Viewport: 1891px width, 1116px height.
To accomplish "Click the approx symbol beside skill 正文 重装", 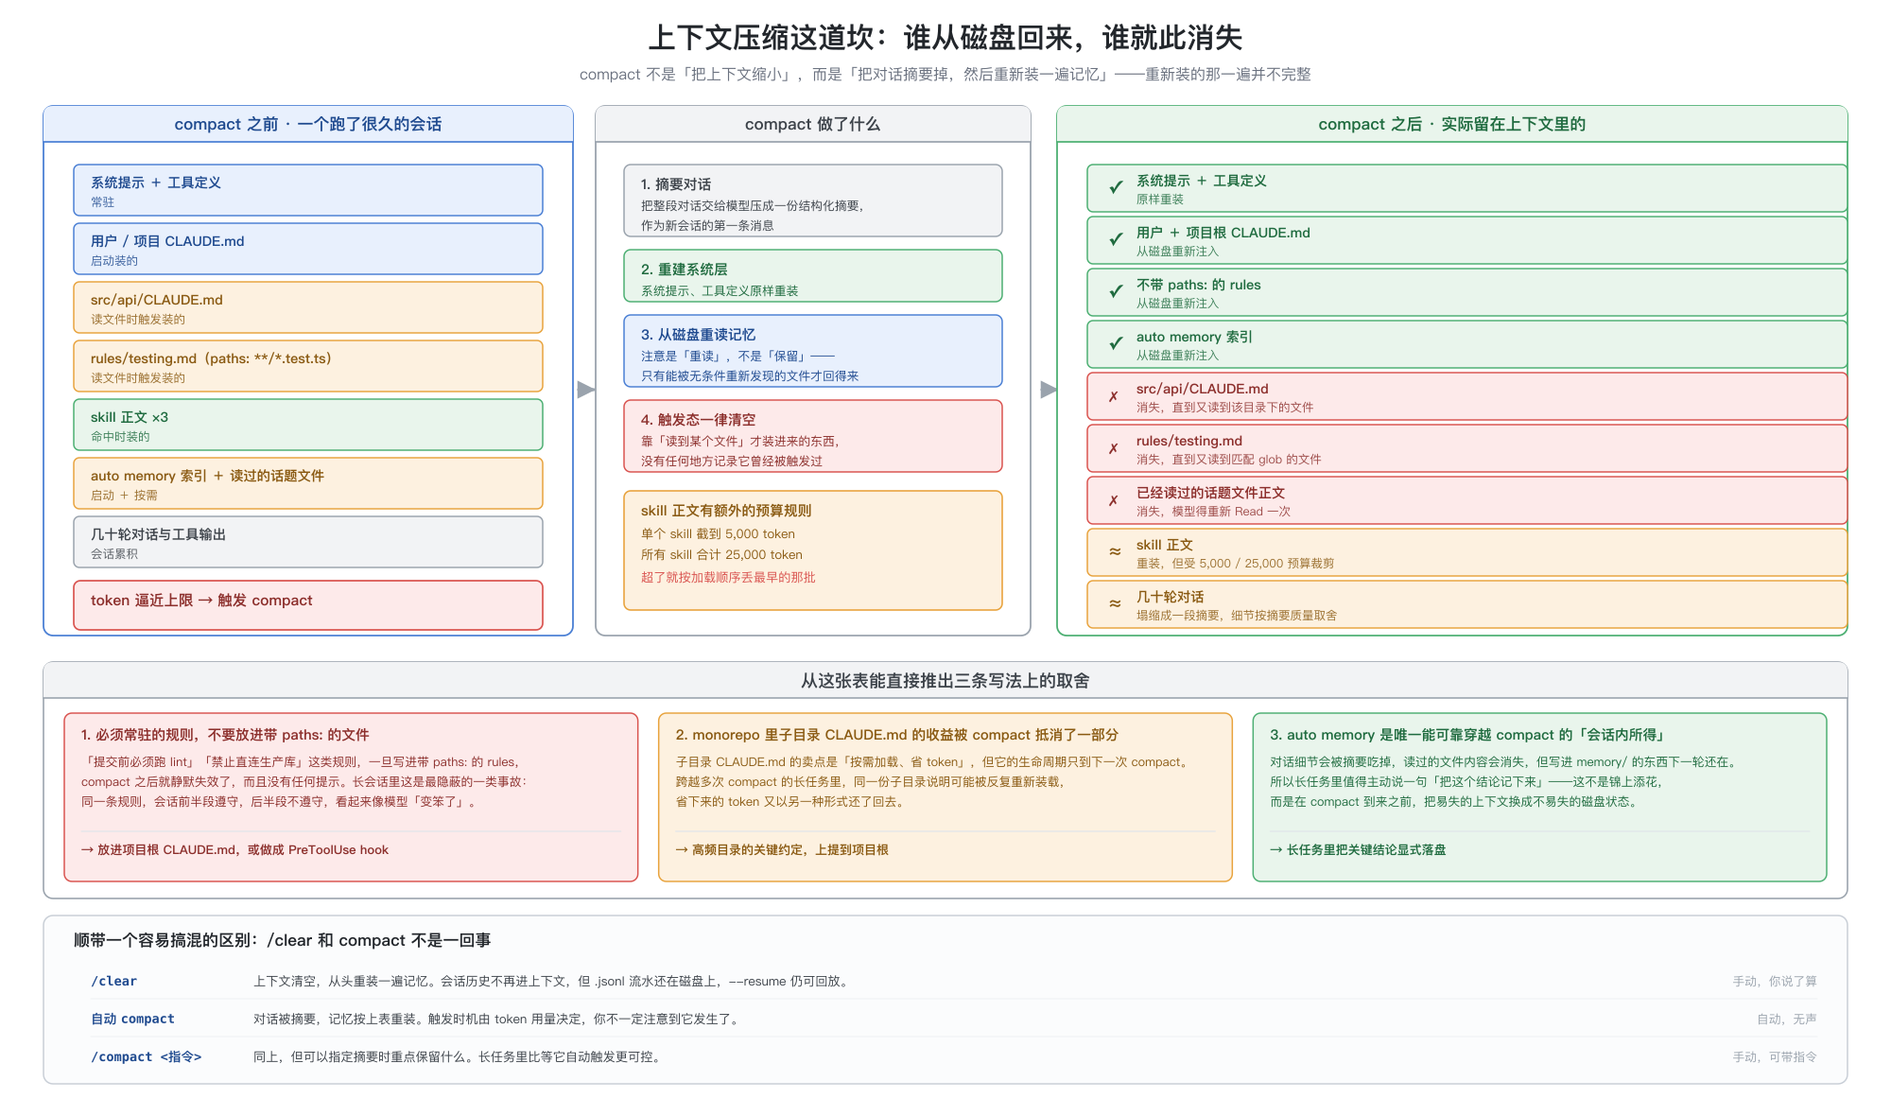I will (x=1115, y=551).
